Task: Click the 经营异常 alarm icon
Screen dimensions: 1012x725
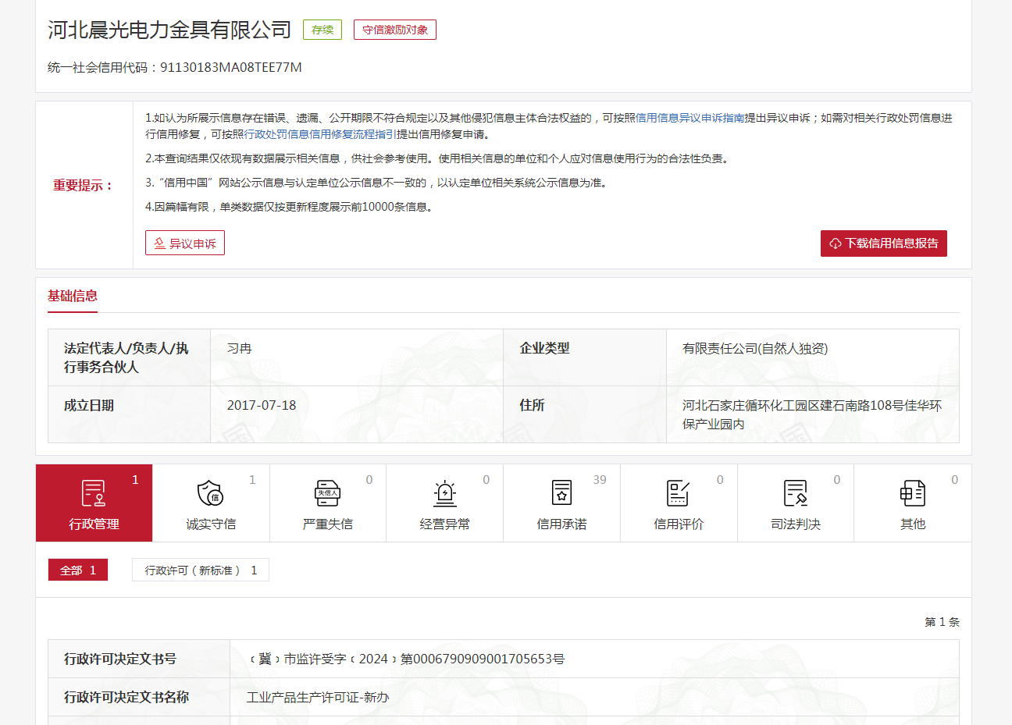Action: point(444,494)
